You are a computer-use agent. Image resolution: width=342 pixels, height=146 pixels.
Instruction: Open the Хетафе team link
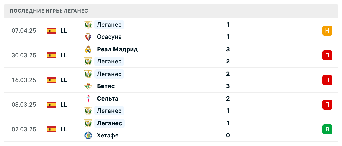pyautogui.click(x=107, y=135)
